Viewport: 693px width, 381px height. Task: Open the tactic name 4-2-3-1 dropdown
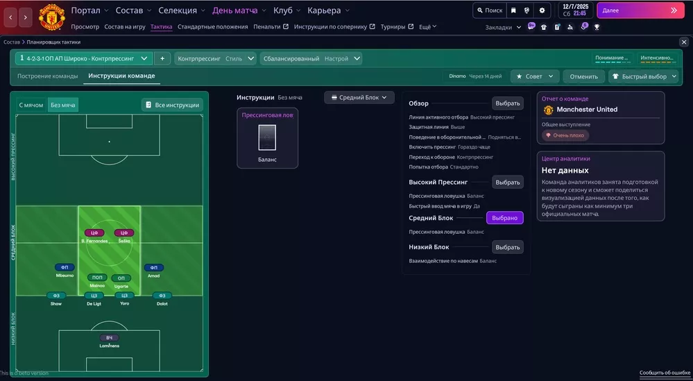point(84,58)
